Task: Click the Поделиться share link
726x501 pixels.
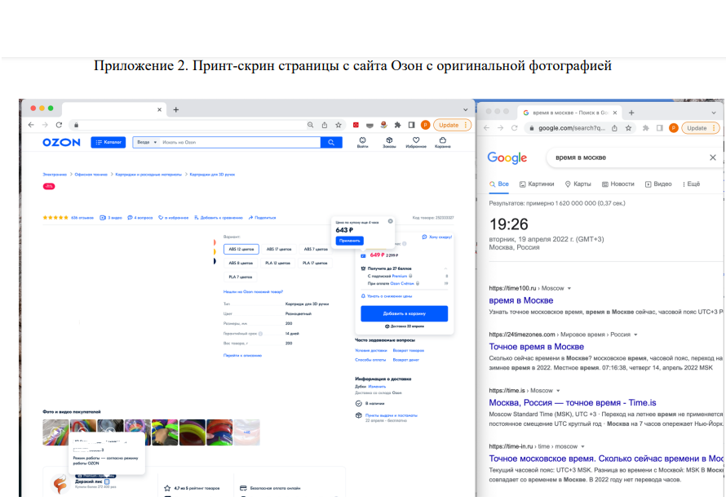Action: (263, 218)
